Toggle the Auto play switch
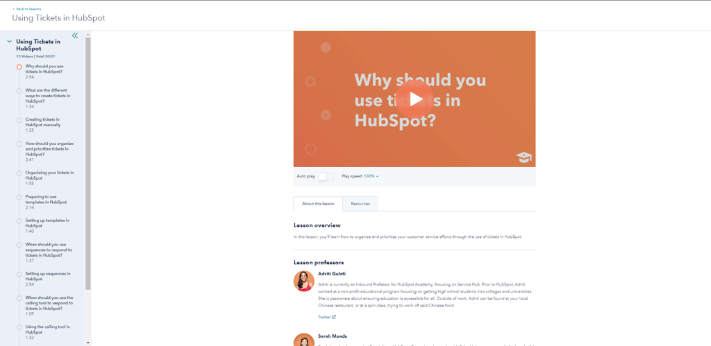Viewport: 711px width, 346px height. (x=326, y=176)
